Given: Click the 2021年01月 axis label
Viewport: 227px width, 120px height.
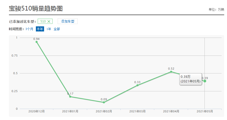Looking at the screenshot, I should pos(70,111).
